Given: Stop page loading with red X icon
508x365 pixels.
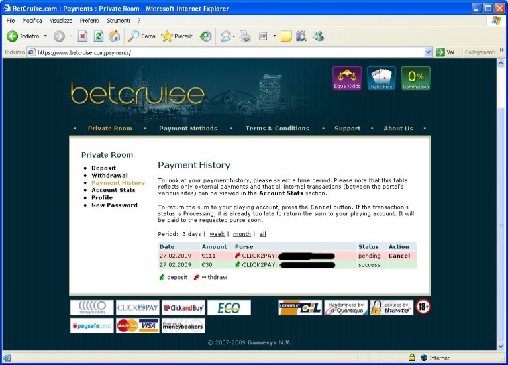Looking at the screenshot, I should 83,36.
